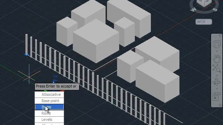The image size is (223, 125).
Task: Open the WCS coordinate system dropdown
Action: pyautogui.click(x=203, y=22)
